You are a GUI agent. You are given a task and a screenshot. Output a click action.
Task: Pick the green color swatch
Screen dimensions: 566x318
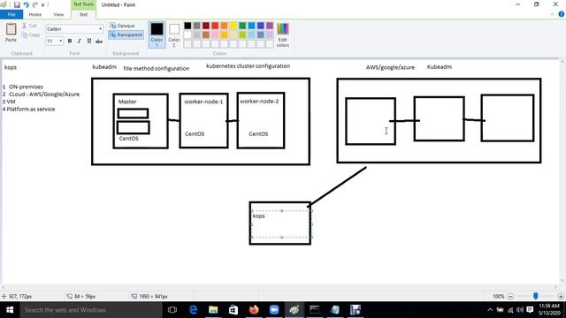[242, 26]
